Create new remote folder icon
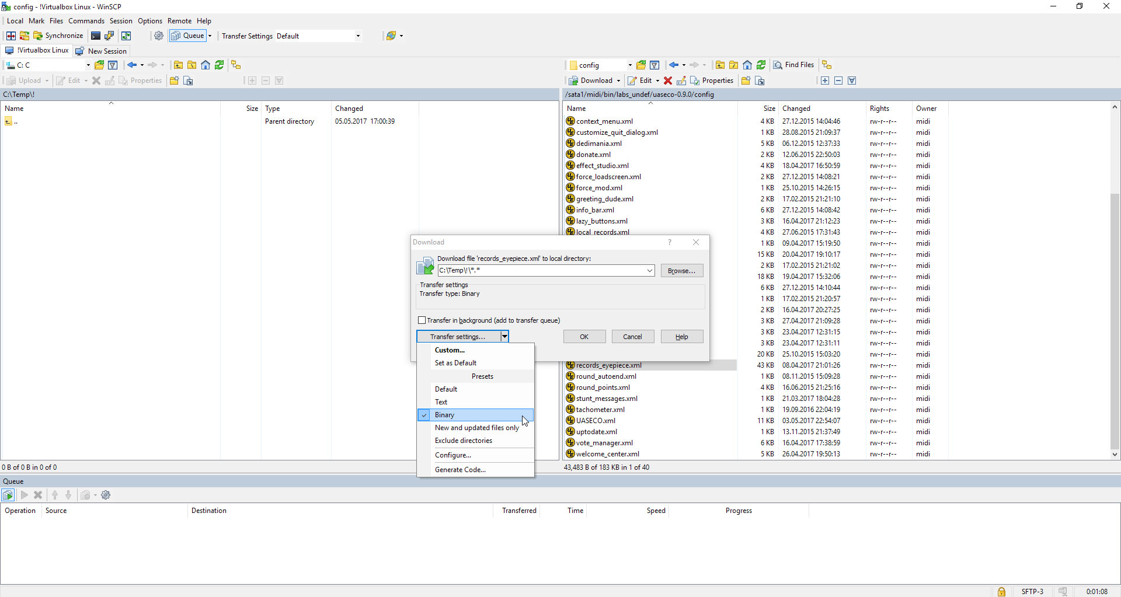This screenshot has height=597, width=1121. click(x=746, y=81)
